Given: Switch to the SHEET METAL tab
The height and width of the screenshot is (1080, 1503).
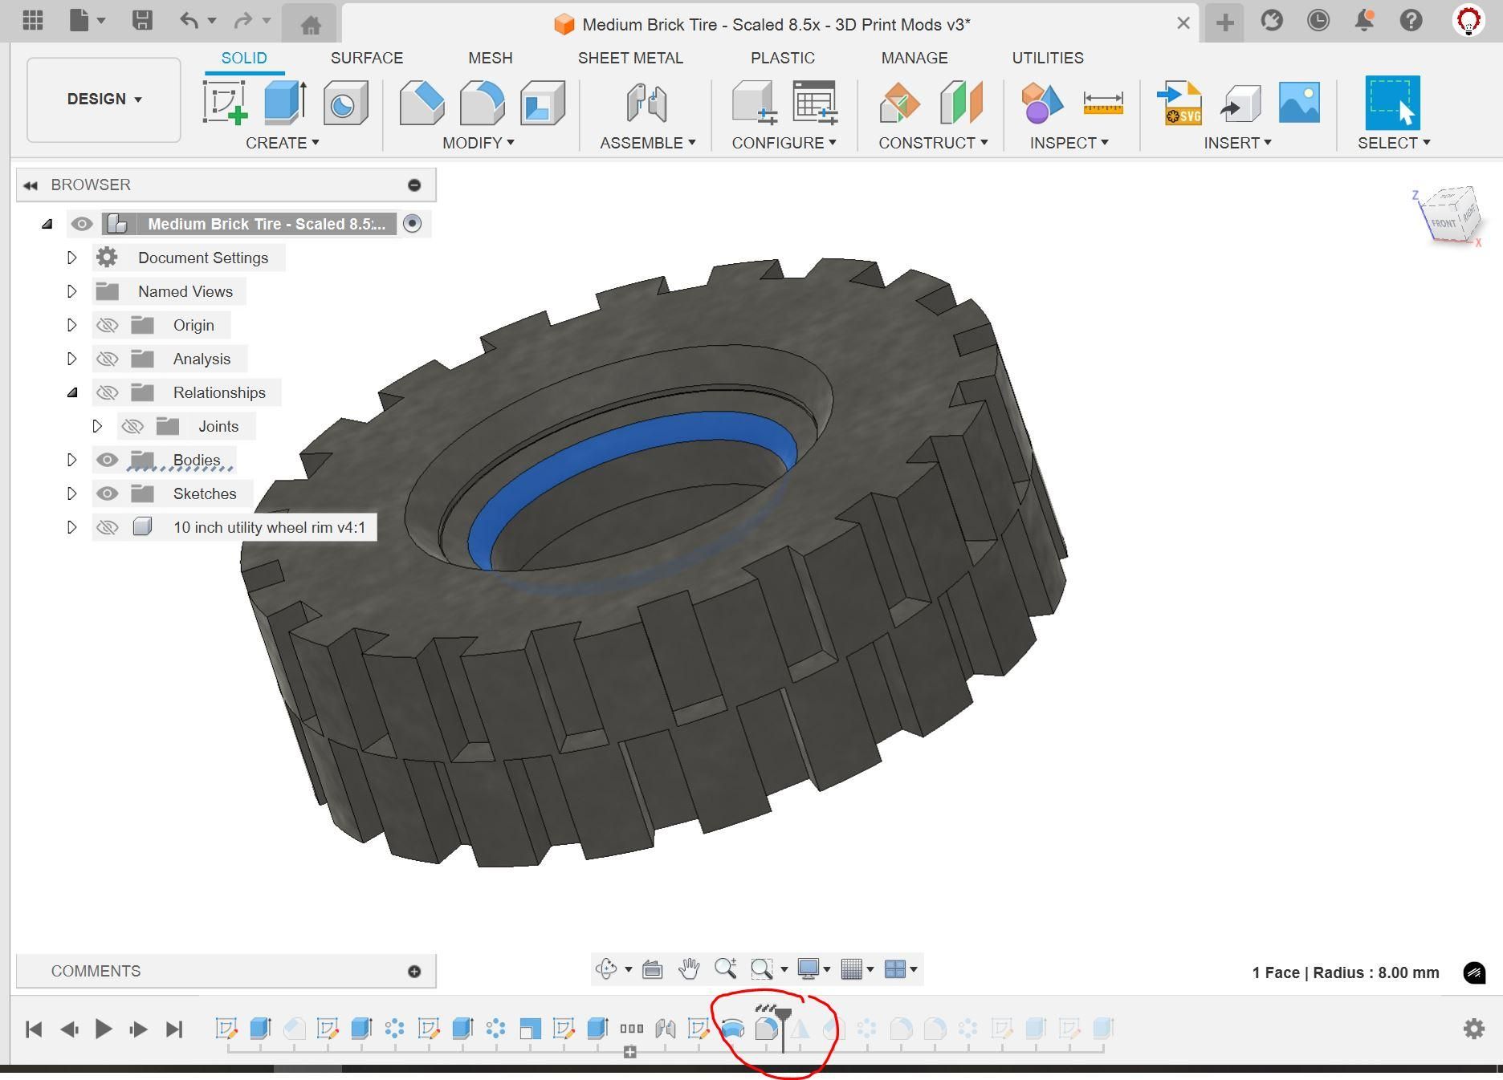Looking at the screenshot, I should click(630, 58).
